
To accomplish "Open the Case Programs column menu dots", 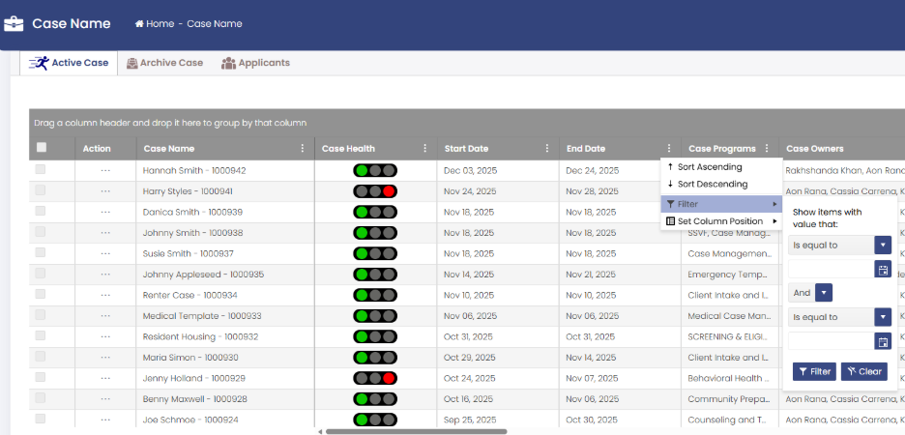I will click(x=767, y=148).
